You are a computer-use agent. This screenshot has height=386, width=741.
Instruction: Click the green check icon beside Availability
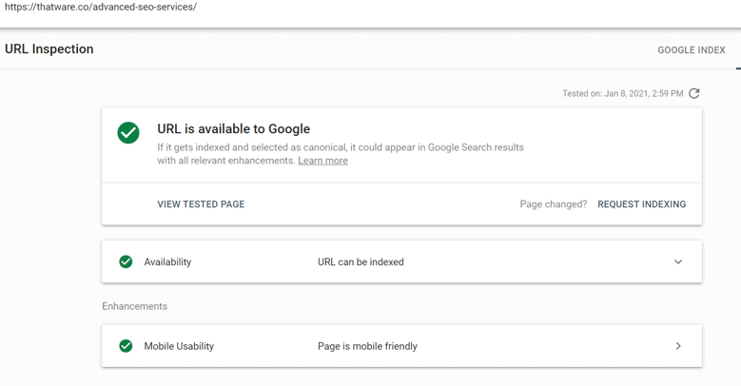pos(126,261)
